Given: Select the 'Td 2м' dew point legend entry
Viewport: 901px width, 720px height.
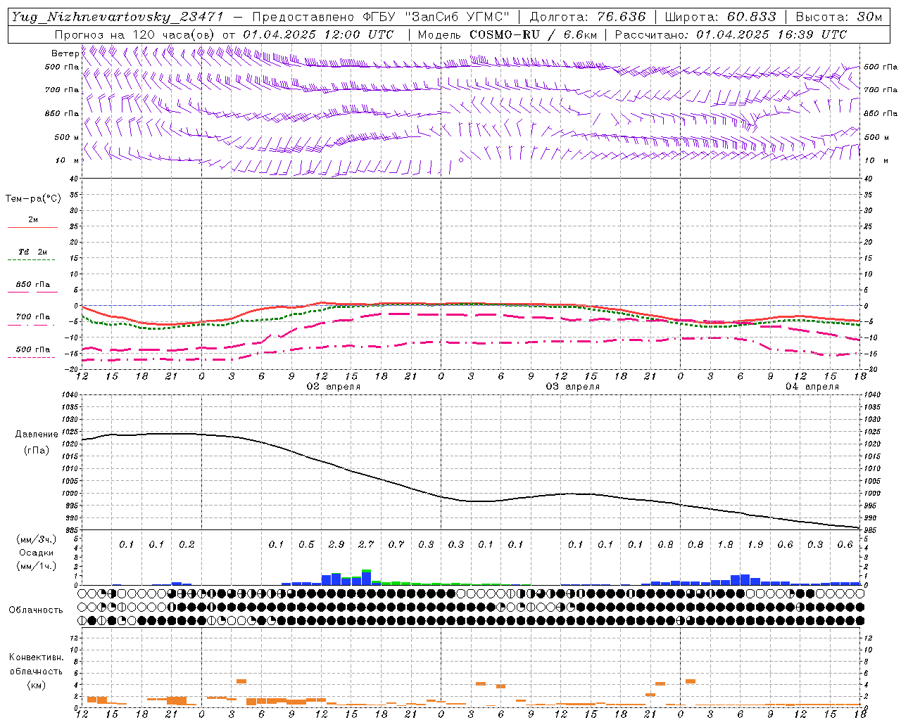Looking at the screenshot, I should point(32,252).
